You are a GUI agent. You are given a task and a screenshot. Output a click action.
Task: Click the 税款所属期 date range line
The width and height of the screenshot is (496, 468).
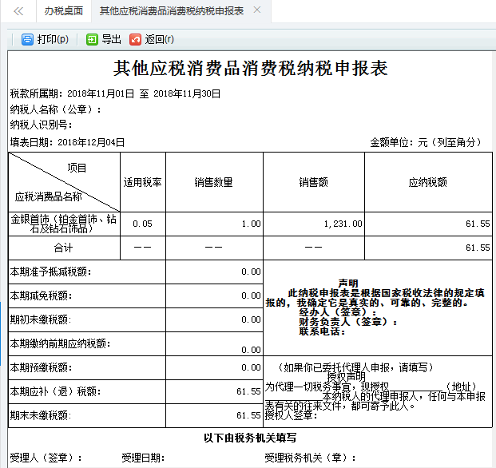[115, 94]
